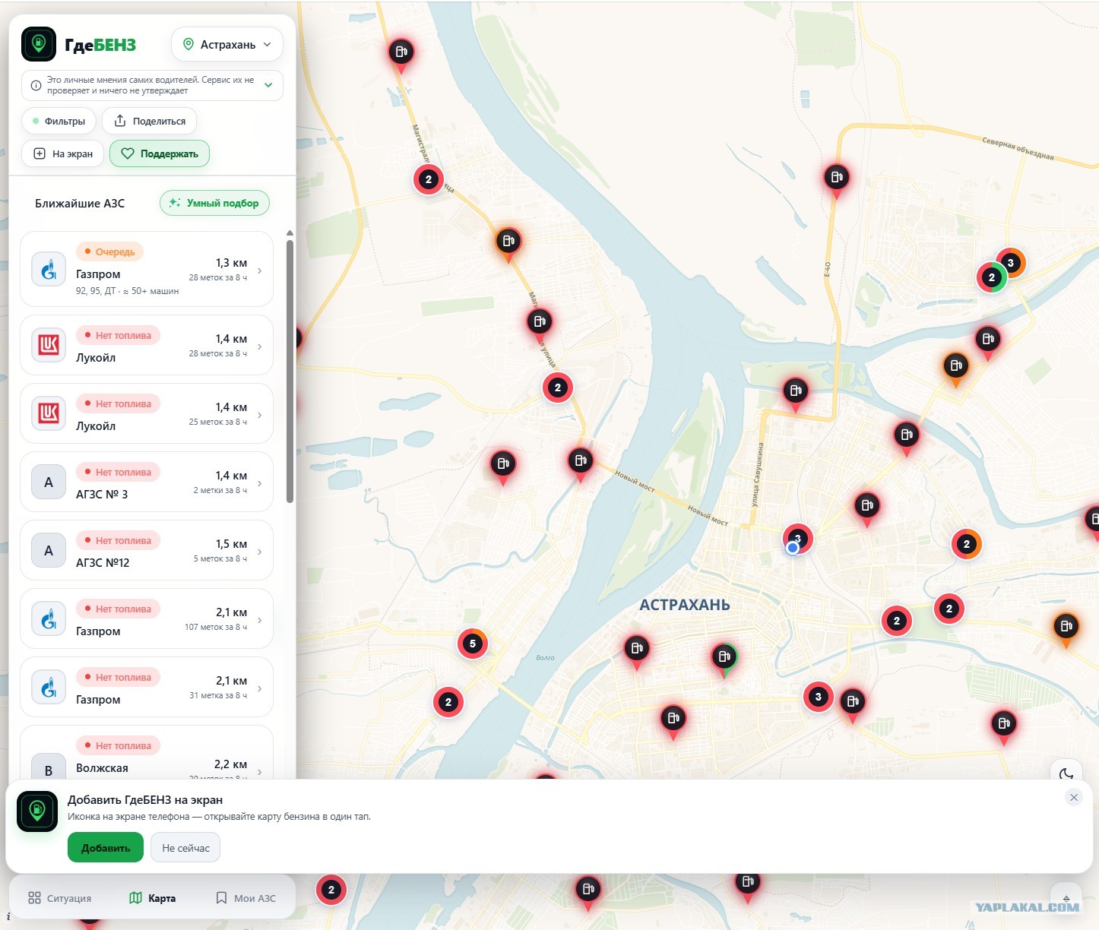Open chevron of Газпром row with 107 меток
Screen dimensions: 1099x930
260,620
